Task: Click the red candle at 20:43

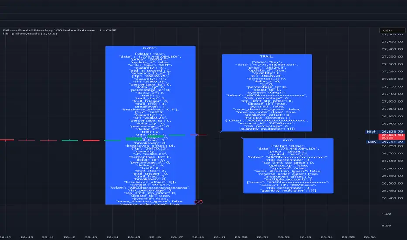Action: click(91, 141)
